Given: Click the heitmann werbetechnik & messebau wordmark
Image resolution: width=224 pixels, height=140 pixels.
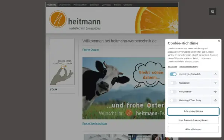Looking at the screenshot, I should click(x=84, y=24).
